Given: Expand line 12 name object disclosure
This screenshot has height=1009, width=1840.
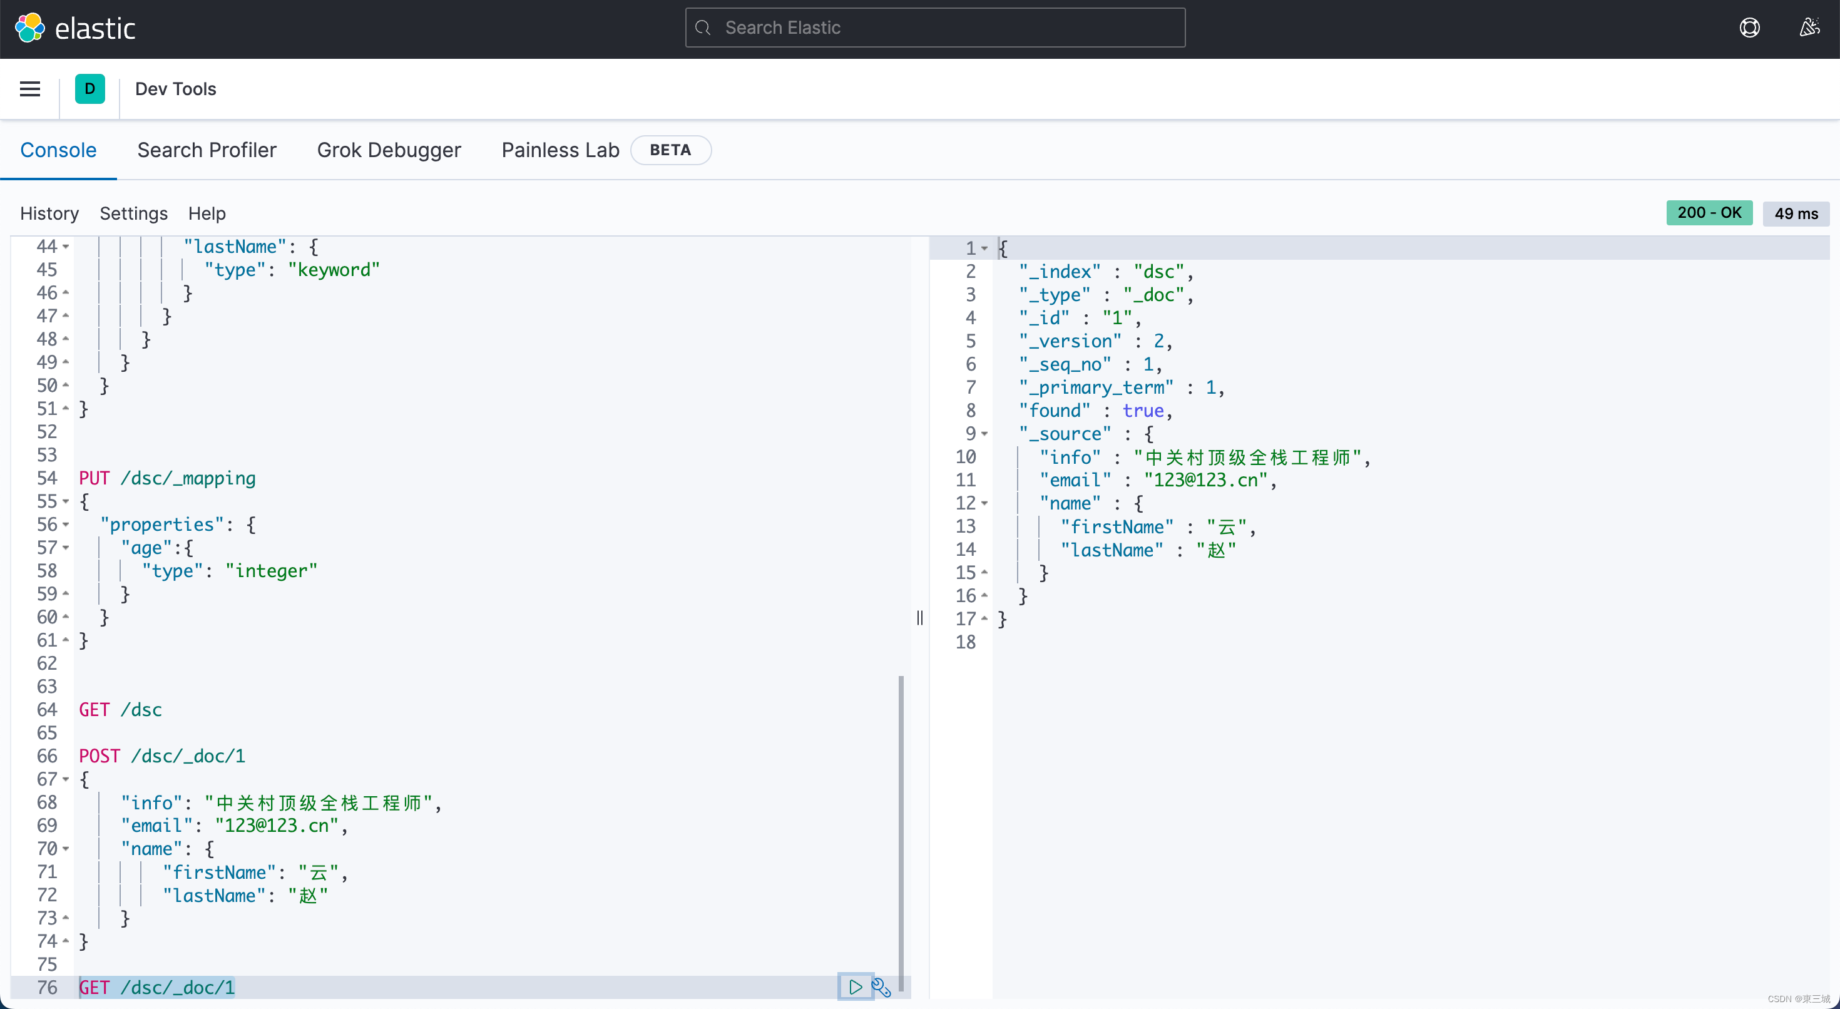Looking at the screenshot, I should tap(985, 503).
